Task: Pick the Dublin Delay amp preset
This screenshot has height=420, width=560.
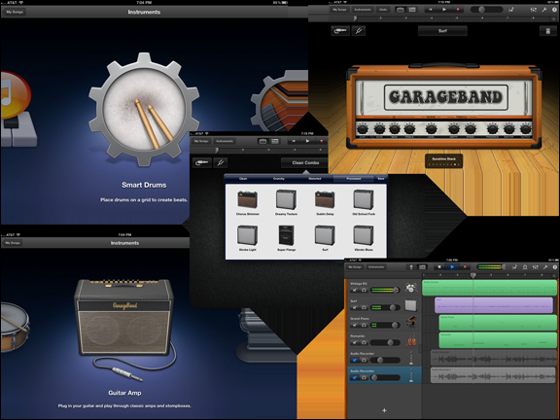Action: (x=325, y=202)
